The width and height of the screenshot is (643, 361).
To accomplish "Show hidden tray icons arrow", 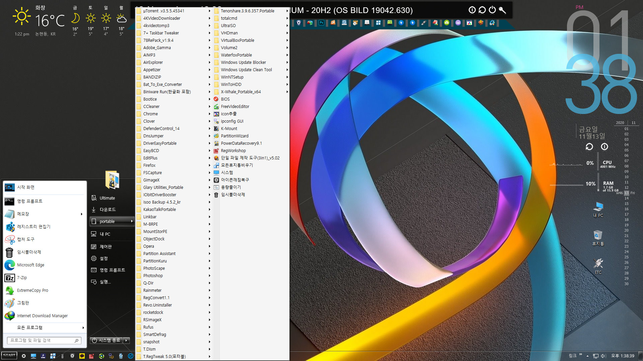I will pos(587,356).
